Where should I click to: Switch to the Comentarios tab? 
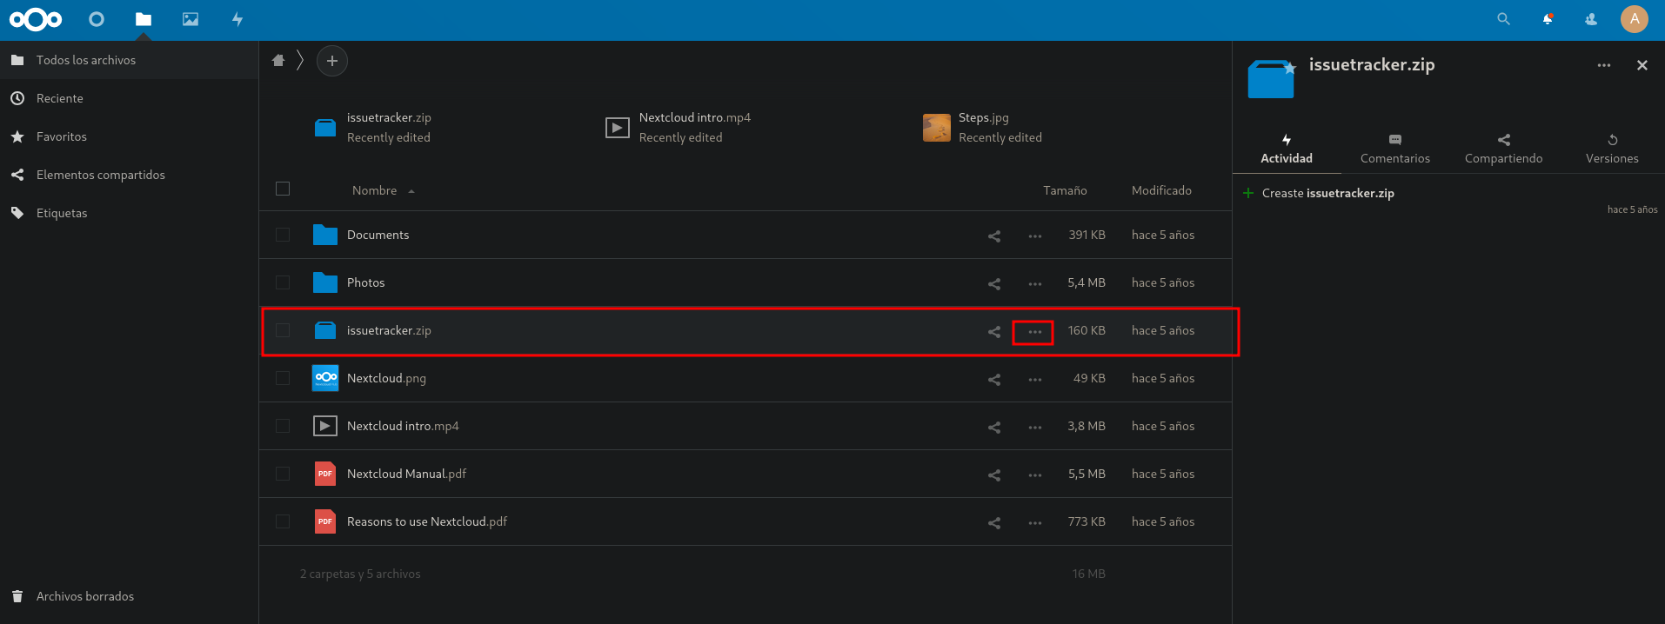(x=1394, y=149)
